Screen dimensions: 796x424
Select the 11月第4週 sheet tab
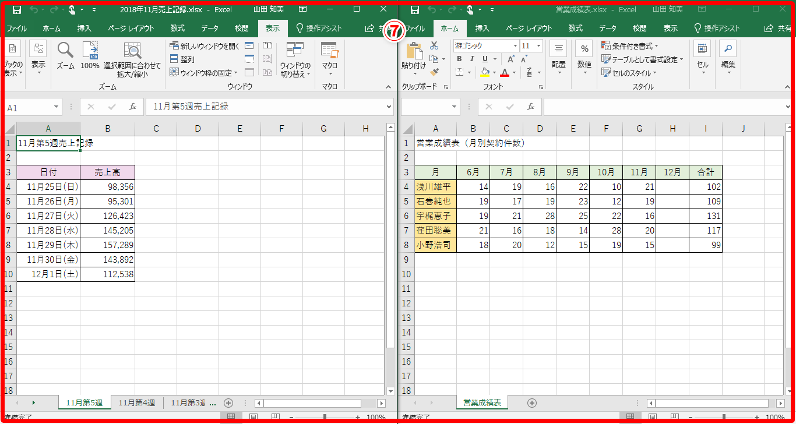coord(137,403)
